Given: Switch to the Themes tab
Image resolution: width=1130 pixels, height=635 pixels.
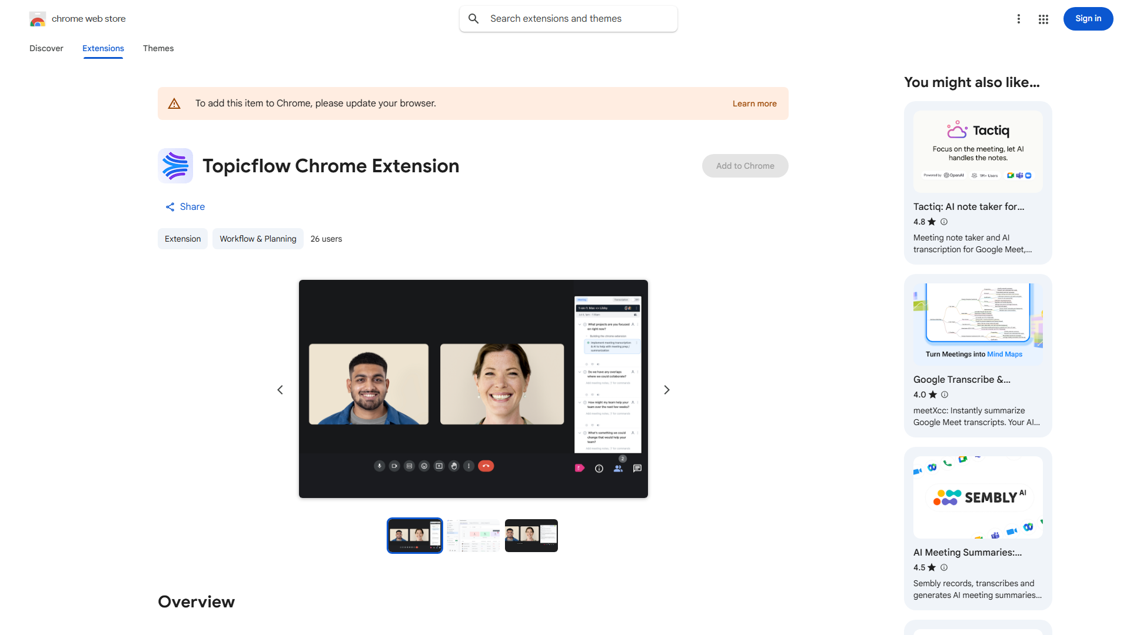Looking at the screenshot, I should click(x=158, y=48).
